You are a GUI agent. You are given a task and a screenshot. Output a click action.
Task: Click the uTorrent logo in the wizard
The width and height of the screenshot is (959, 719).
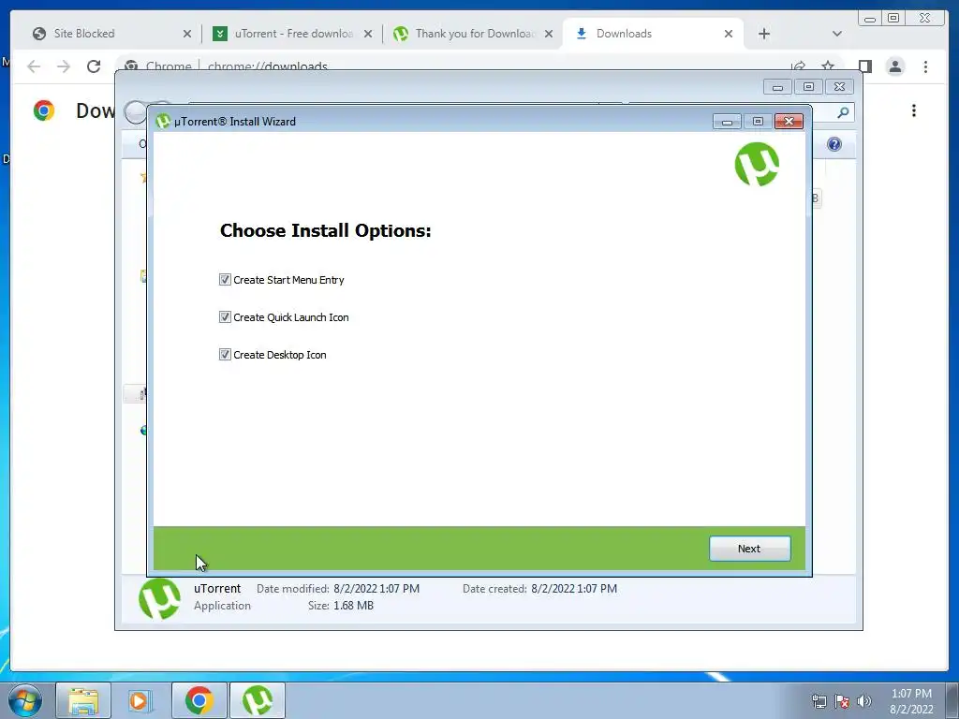click(757, 164)
